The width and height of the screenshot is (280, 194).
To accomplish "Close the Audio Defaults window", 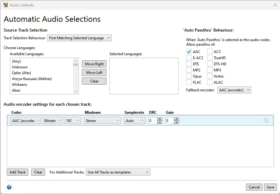I will pos(275,5).
